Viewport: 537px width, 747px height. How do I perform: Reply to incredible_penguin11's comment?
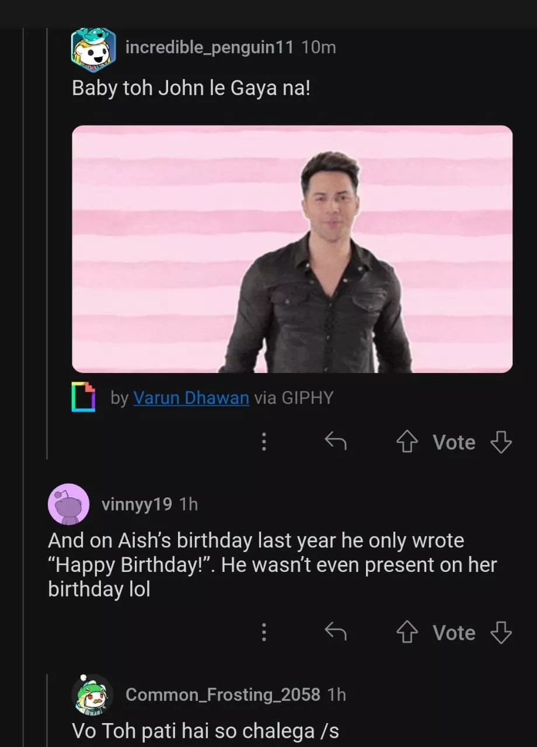[x=336, y=442]
